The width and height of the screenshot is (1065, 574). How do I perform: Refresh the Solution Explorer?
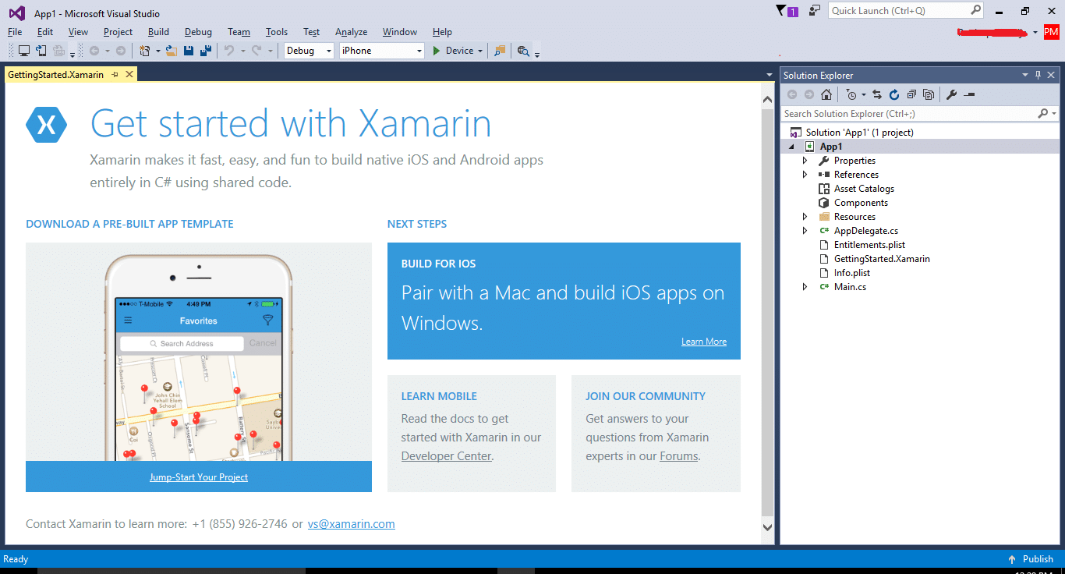[894, 94]
